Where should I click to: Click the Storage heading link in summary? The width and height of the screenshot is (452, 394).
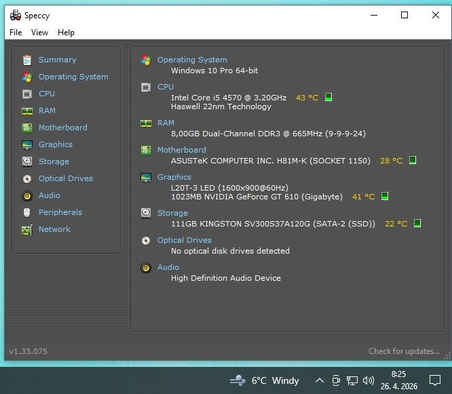(x=172, y=213)
